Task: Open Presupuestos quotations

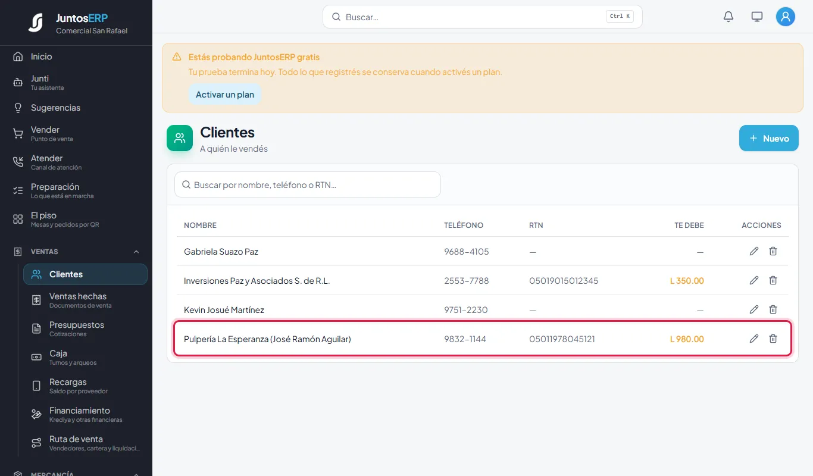Action: [x=85, y=329]
